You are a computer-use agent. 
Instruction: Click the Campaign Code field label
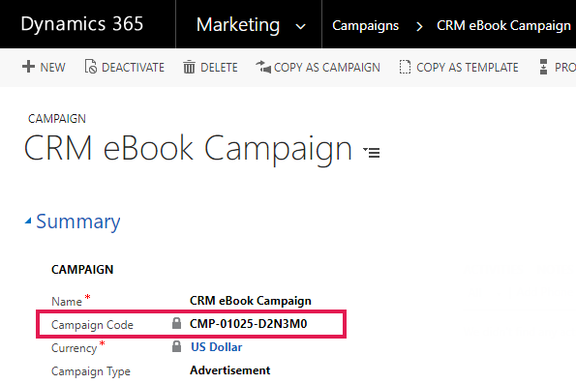point(92,325)
